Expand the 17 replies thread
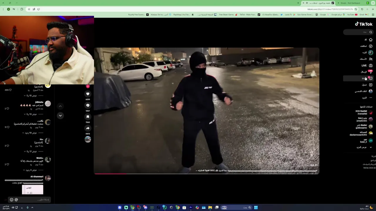Screen dimensions: 376x211 [x=31, y=151]
